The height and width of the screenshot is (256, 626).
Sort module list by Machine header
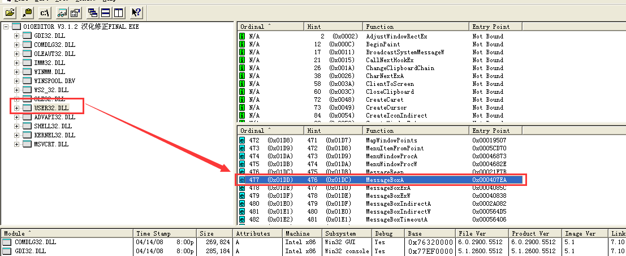302,233
